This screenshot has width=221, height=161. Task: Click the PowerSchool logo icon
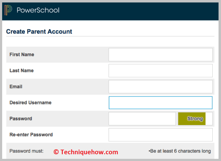point(8,10)
